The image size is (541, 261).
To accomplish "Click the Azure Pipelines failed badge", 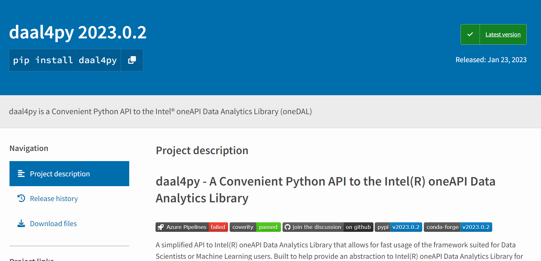I will [192, 227].
